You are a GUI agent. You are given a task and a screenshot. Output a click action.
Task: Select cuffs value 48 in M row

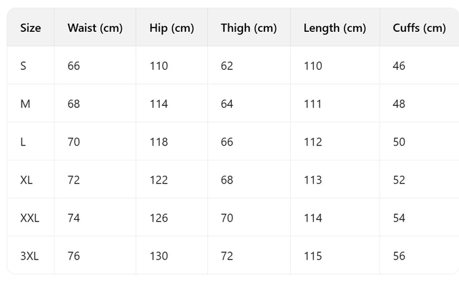399,104
